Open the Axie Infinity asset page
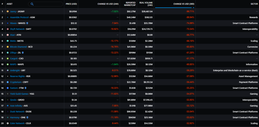259x127 pixels. click(16, 106)
